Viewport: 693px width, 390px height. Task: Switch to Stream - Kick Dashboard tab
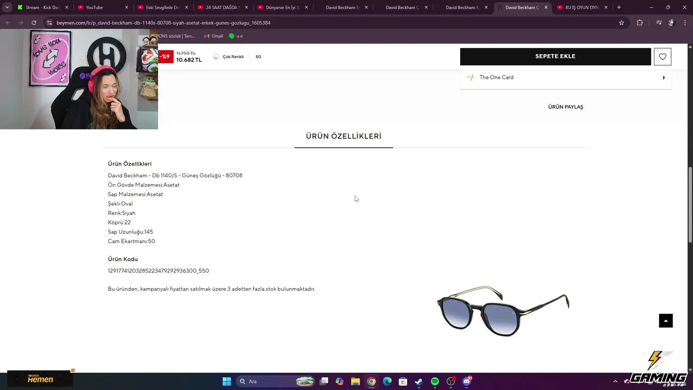(43, 8)
